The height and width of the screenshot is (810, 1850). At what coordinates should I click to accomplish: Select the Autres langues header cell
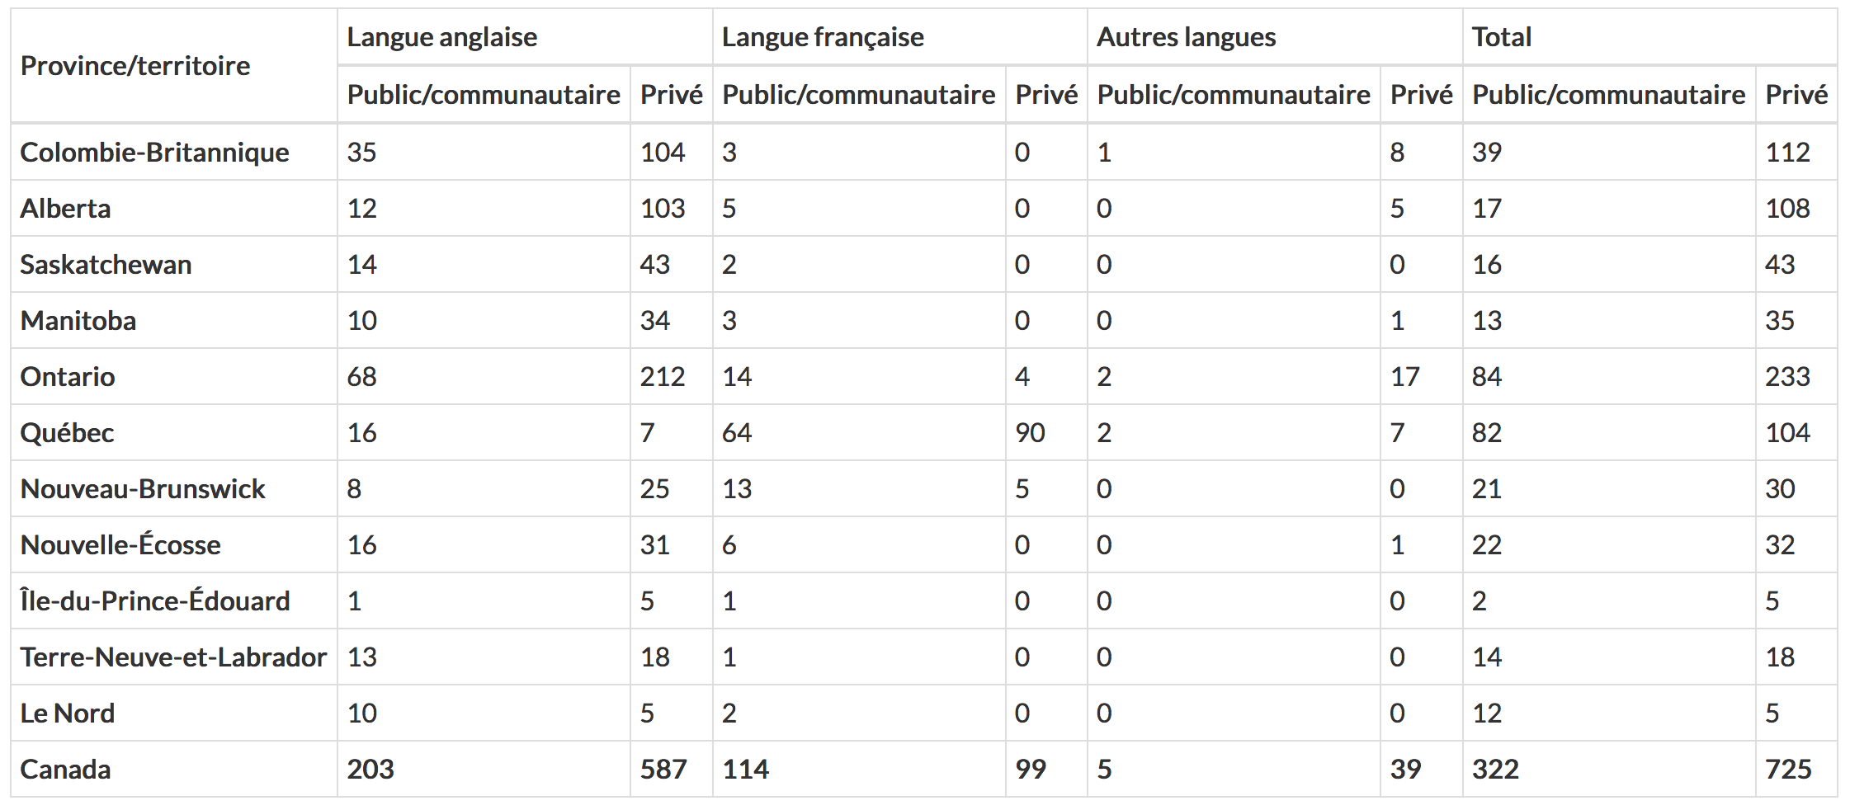click(x=1186, y=37)
